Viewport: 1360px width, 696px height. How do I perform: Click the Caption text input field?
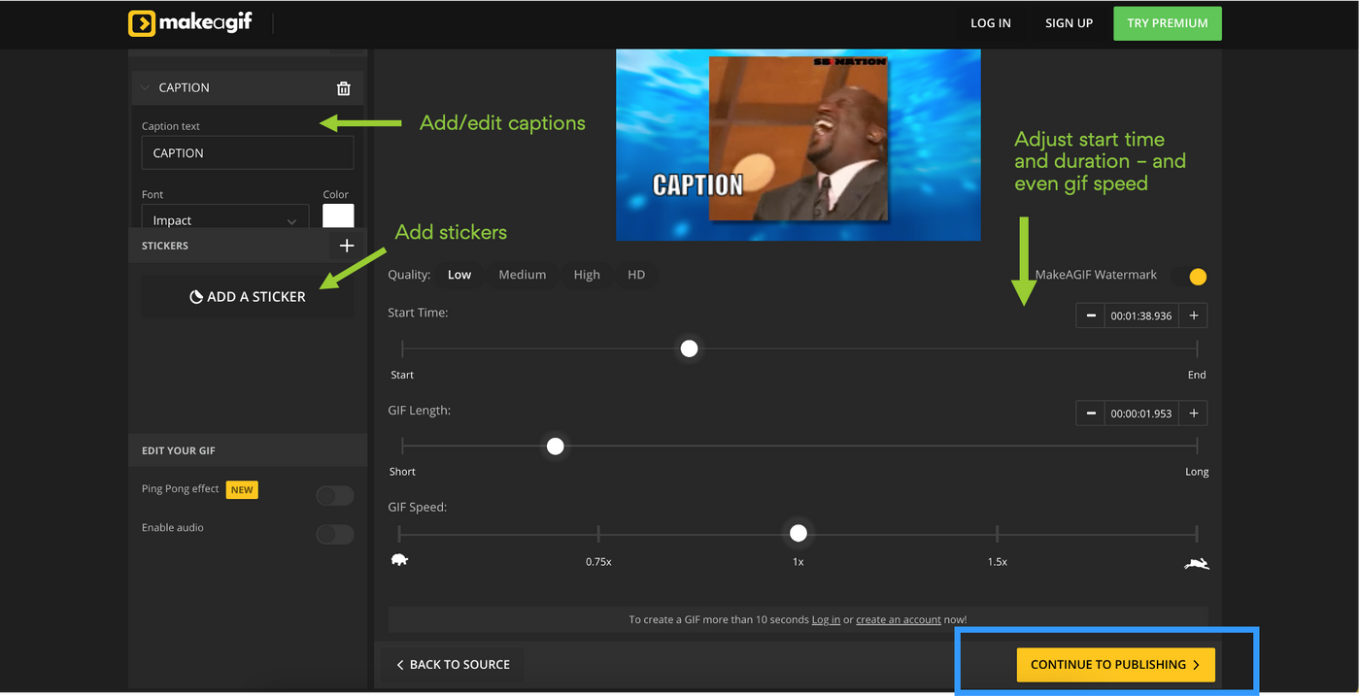tap(248, 152)
